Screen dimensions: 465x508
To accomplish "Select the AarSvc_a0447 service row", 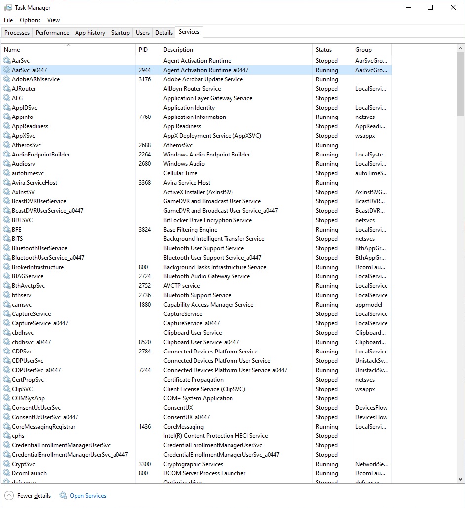I will pos(196,70).
